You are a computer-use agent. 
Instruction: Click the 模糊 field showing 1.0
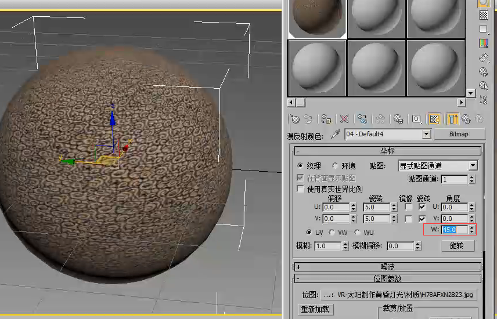click(328, 246)
